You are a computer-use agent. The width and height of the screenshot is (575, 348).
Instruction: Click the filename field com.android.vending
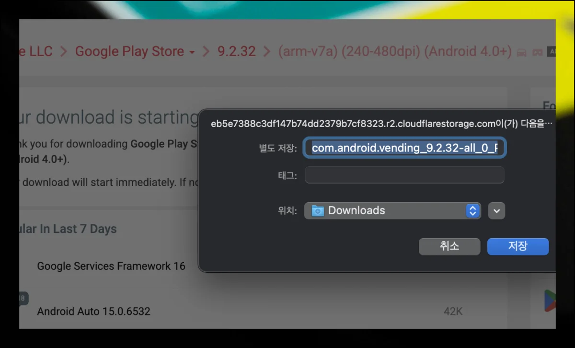click(x=405, y=148)
